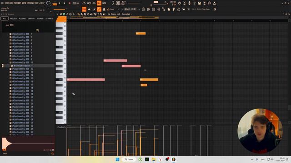Select sample @GodDamnIyy 808 - 1
This screenshot has width=291, height=163.
coord(22,34)
